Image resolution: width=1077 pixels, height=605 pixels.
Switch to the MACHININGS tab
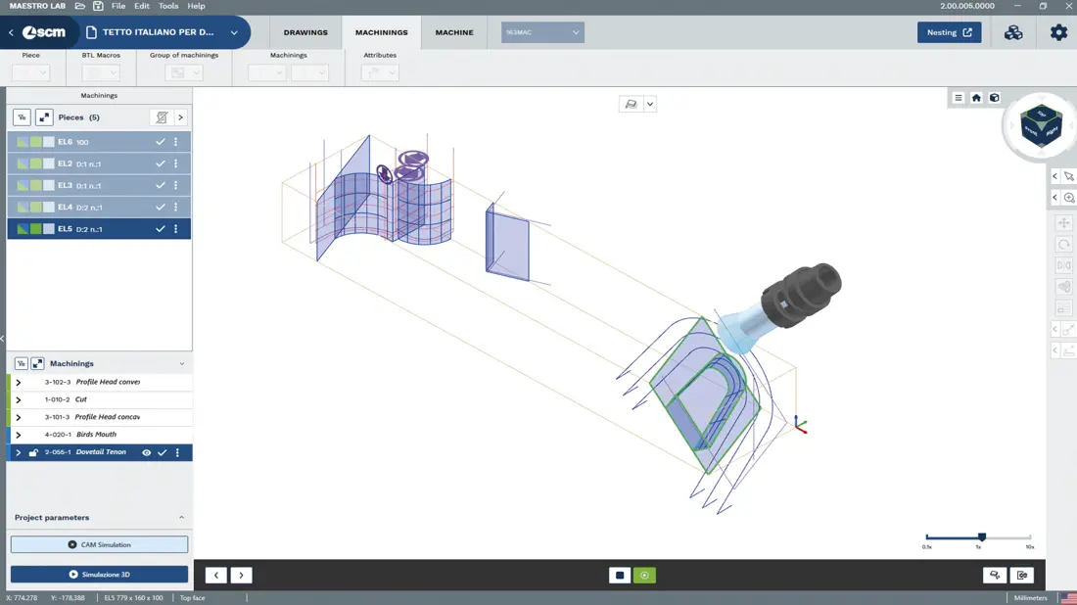tap(381, 32)
